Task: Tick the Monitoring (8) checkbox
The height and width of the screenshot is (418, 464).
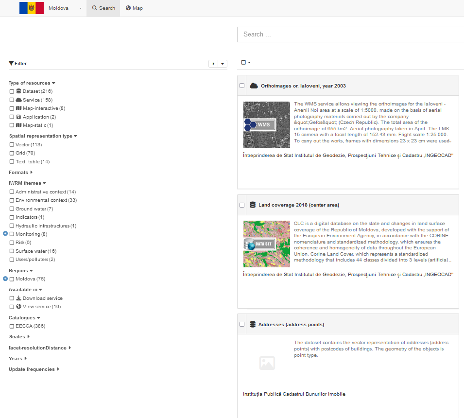Action: (12, 234)
